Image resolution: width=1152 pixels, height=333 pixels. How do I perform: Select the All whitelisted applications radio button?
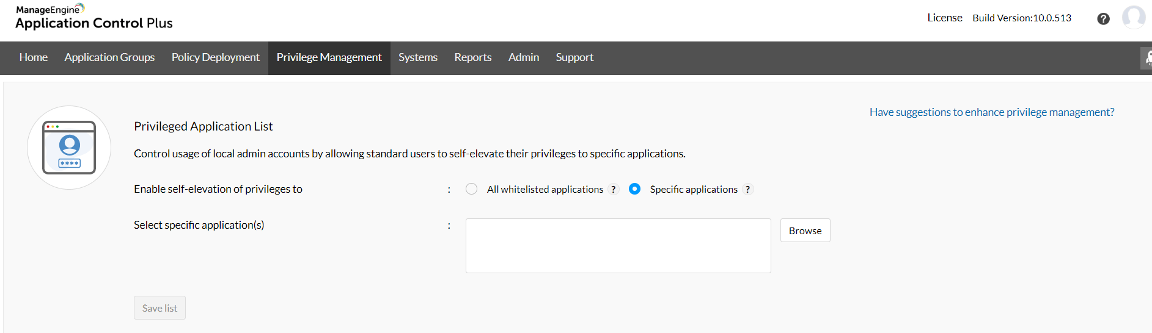471,189
